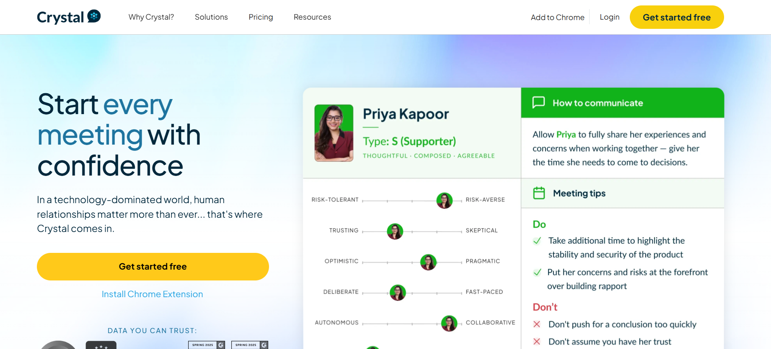Click 'PRAGMATIC' label
Viewport: 771px width, 349px height.
(x=483, y=261)
